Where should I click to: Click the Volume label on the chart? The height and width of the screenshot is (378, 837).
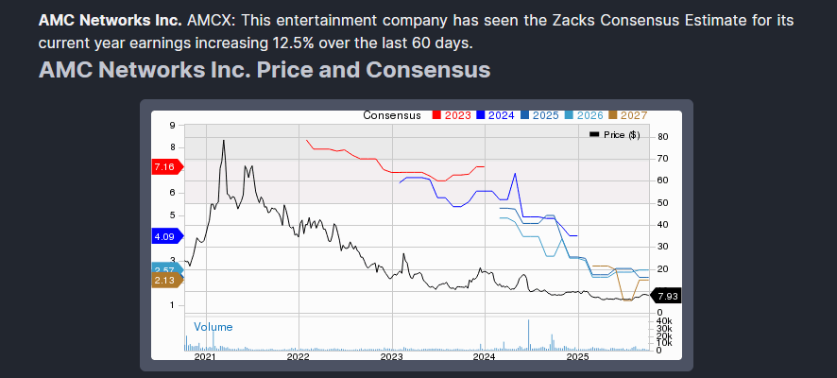point(213,327)
